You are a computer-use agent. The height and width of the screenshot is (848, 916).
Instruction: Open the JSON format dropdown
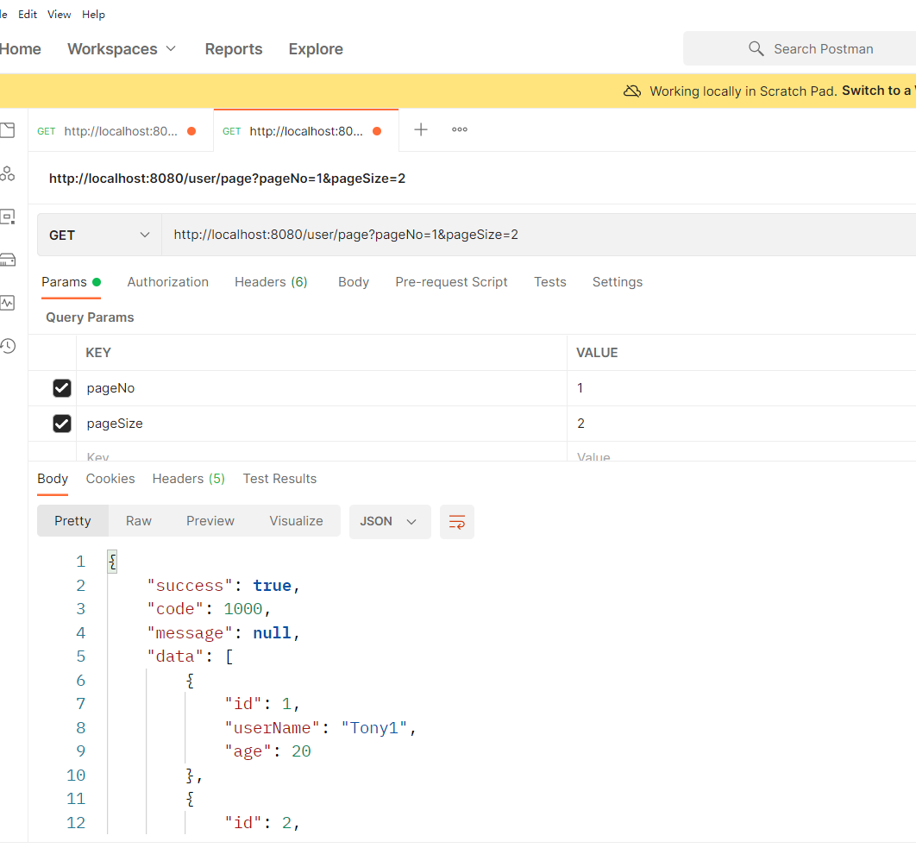point(390,522)
